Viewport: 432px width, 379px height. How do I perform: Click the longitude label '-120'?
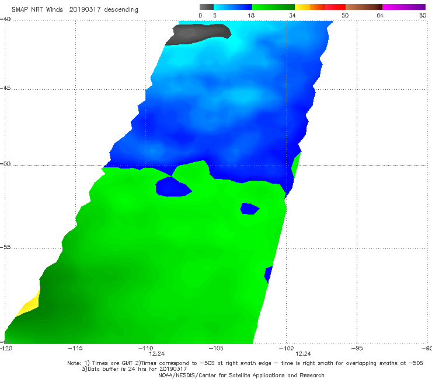click(x=6, y=348)
